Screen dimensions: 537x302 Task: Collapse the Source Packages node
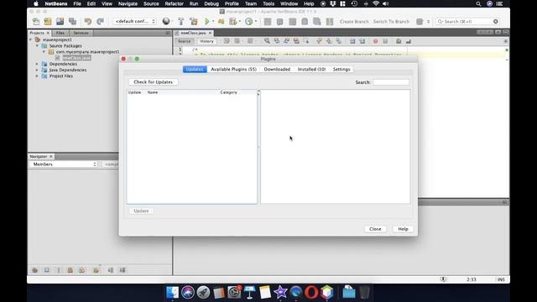click(37, 45)
